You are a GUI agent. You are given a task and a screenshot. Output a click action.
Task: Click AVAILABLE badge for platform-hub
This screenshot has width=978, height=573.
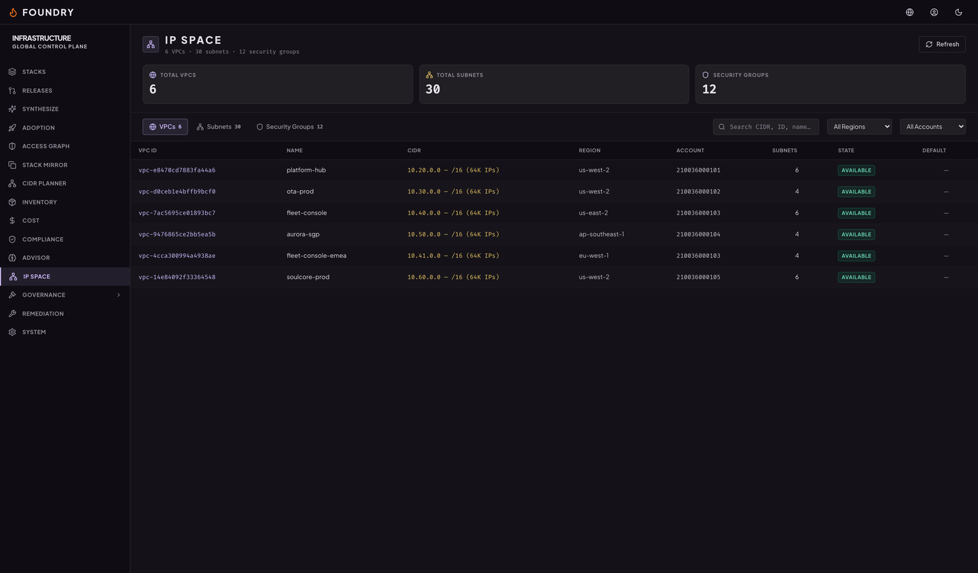856,170
